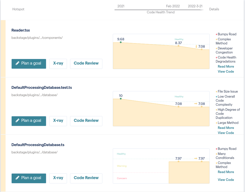Click the Hotspot column header
Viewport: 245px width, 192px height.
pos(18,9)
